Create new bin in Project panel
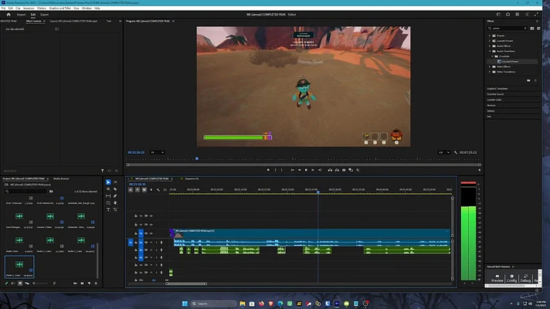Screen dimensions: 550x309 pos(82,283)
